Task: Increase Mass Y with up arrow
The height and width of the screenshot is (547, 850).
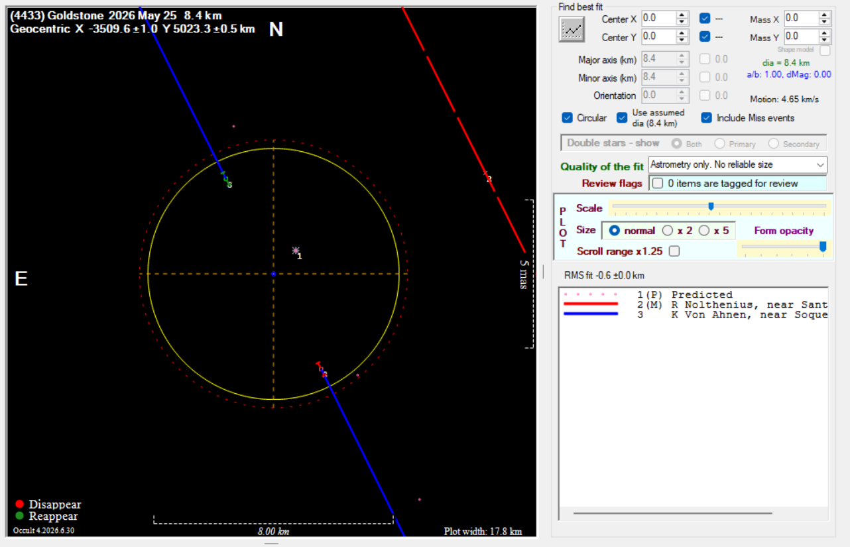Action: click(824, 33)
